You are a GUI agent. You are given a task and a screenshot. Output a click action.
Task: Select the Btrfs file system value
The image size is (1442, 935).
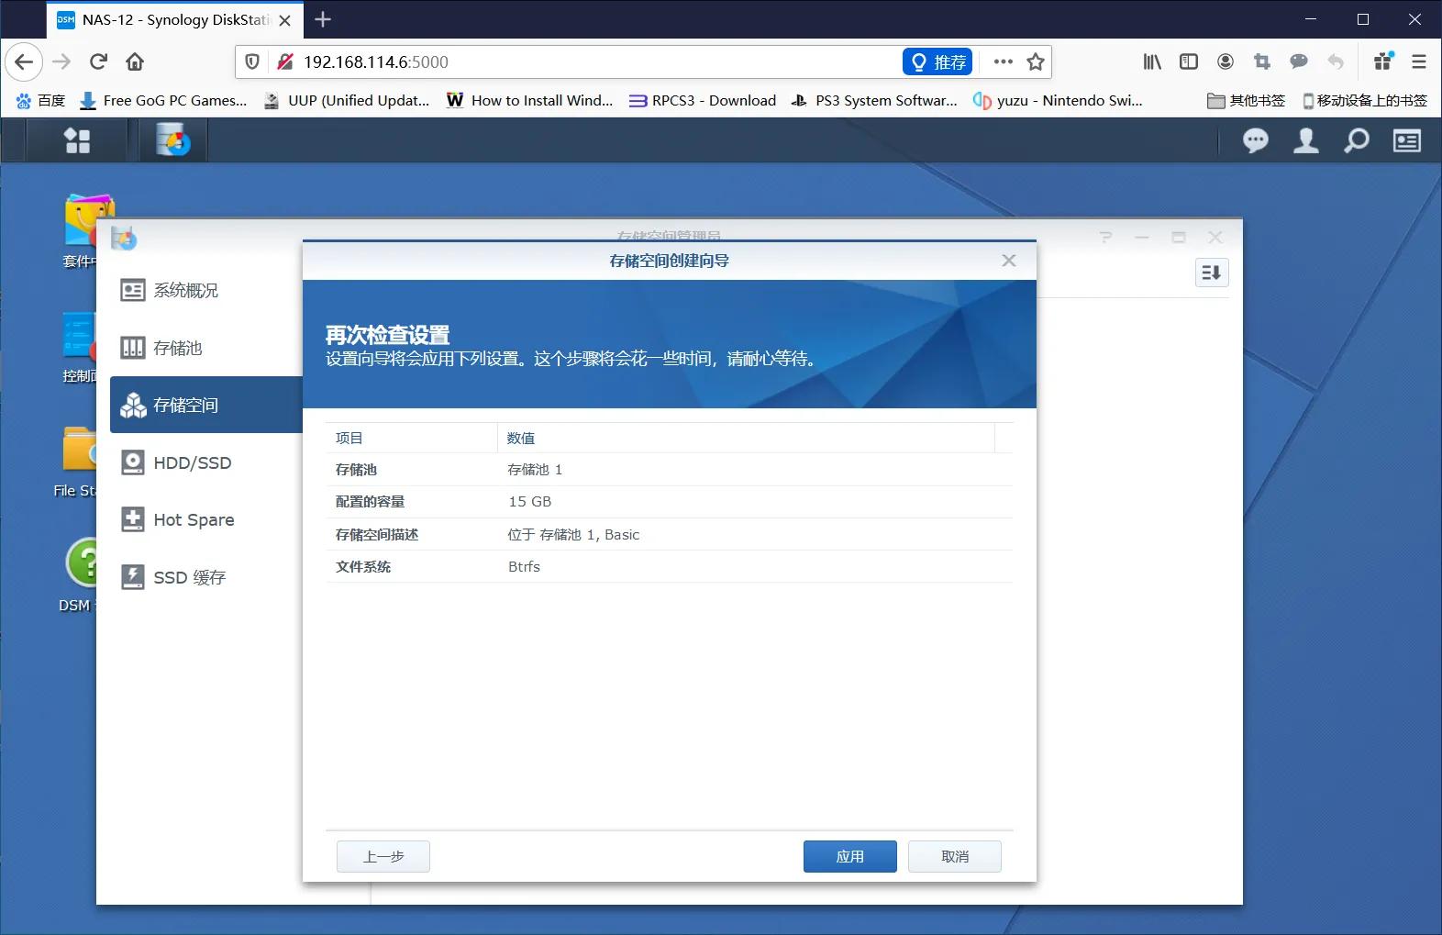pyautogui.click(x=524, y=567)
